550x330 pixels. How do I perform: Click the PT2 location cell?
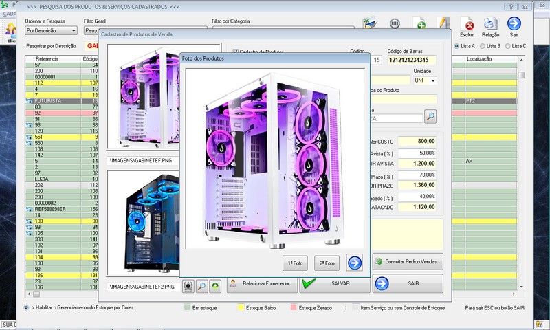pyautogui.click(x=491, y=101)
